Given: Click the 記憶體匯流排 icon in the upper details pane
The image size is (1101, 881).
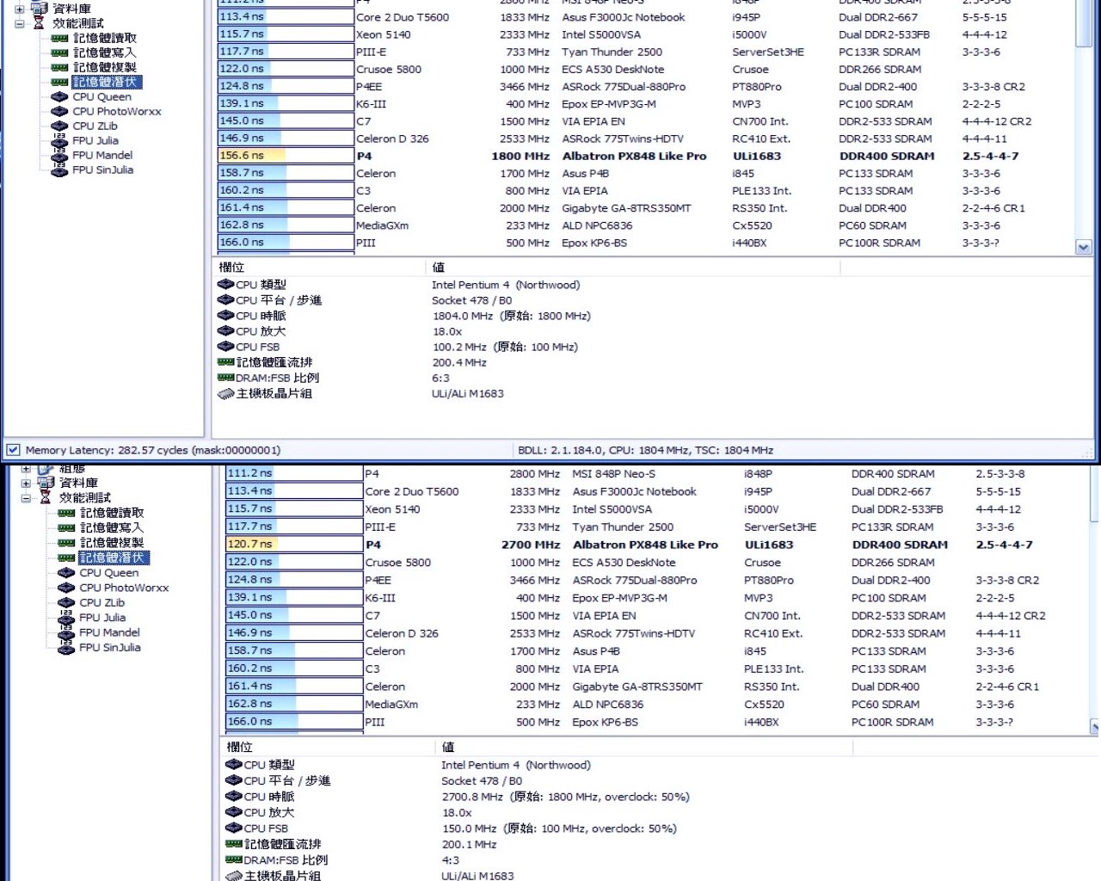Looking at the screenshot, I should (226, 362).
